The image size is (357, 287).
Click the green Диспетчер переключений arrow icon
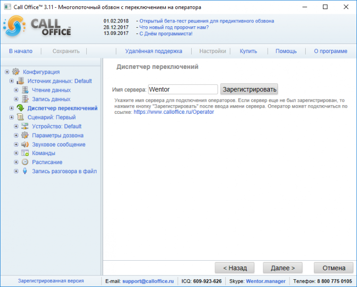pos(20,108)
